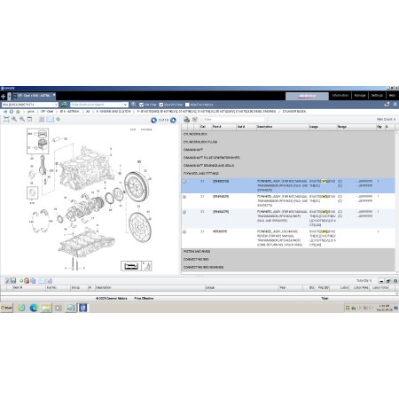Screen dimensions: 399x399
Task: Enable the Hide Part History checkbox
Action: point(187,105)
